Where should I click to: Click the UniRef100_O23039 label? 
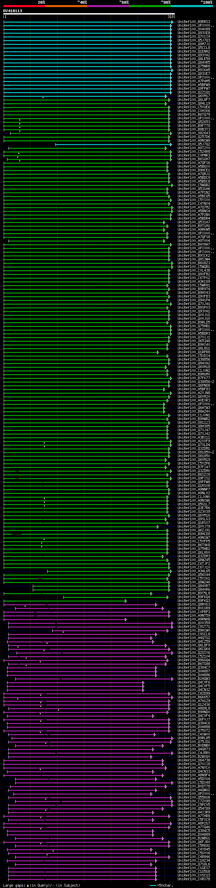click(194, 511)
